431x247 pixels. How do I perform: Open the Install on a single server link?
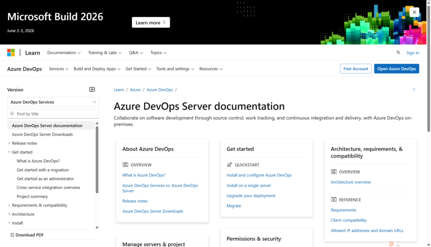coord(248,186)
